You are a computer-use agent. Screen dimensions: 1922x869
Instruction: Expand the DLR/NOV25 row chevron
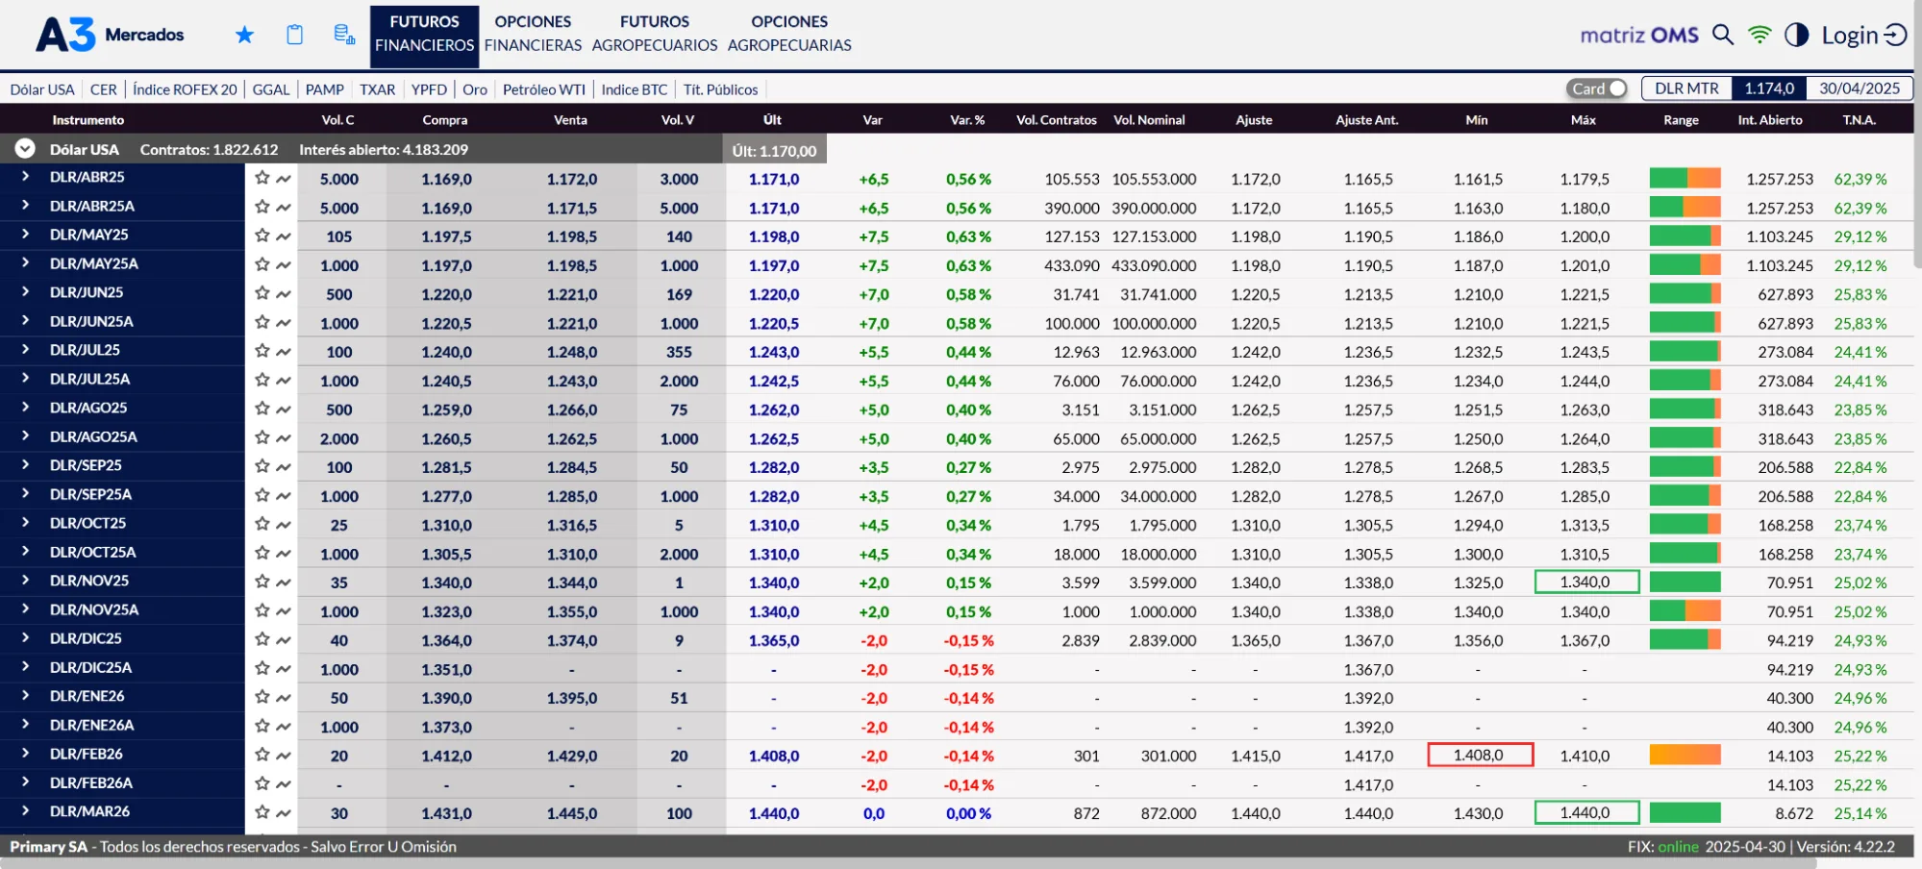pos(25,580)
